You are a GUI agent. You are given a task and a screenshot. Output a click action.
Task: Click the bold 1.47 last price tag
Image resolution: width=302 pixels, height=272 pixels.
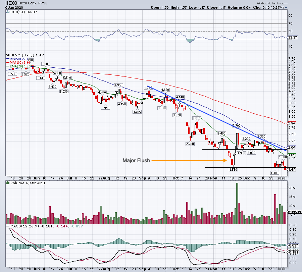coord(292,169)
